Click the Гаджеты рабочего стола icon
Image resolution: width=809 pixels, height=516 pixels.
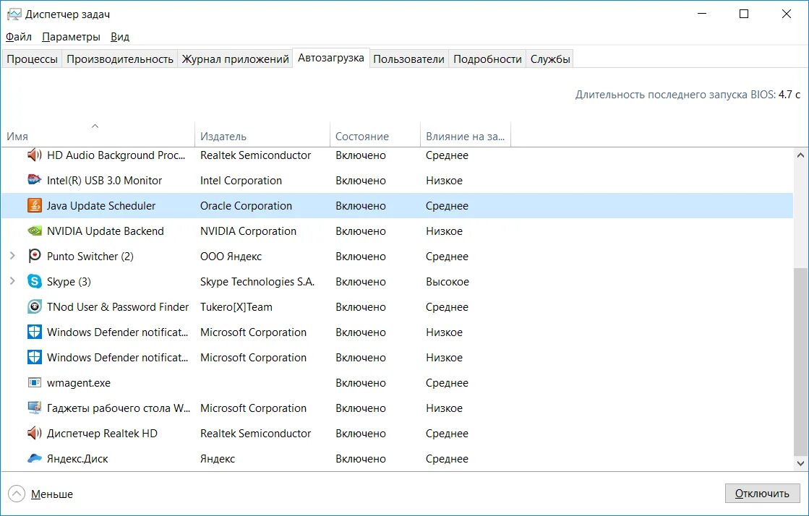[34, 408]
